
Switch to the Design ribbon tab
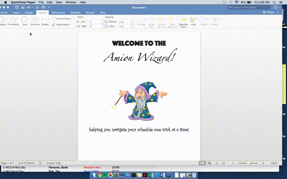point(29,13)
